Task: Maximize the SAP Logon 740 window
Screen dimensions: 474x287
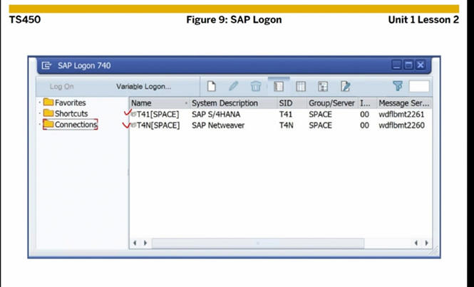Action: tap(408, 65)
